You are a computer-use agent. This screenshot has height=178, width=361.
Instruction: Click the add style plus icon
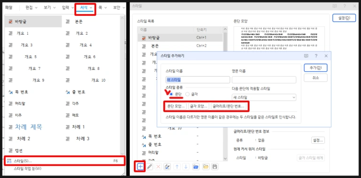[140, 167]
